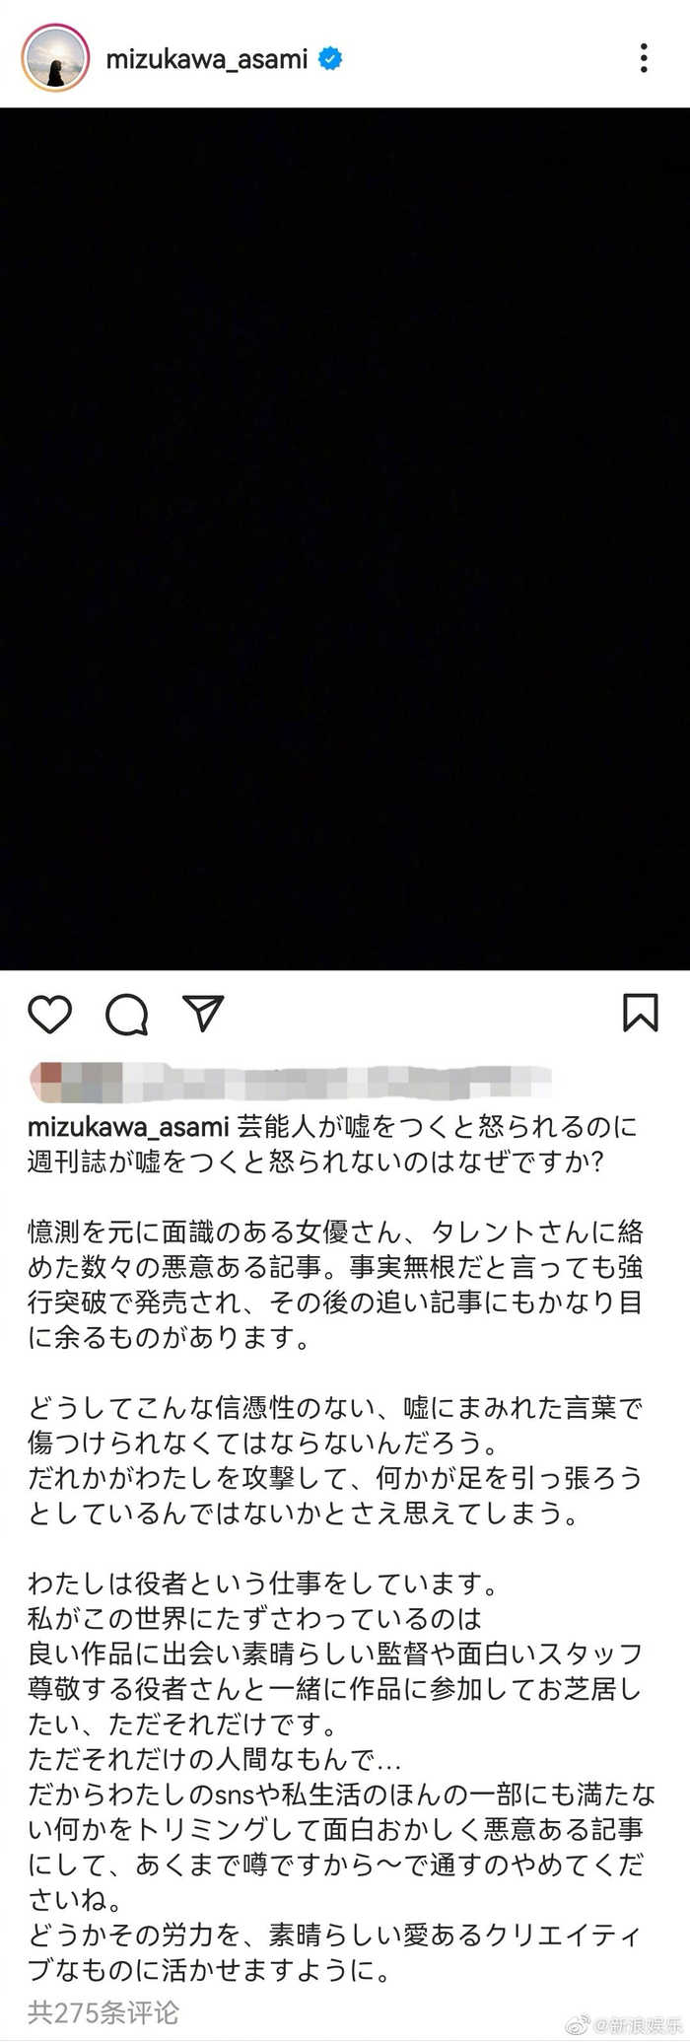
Task: Open the mizukawa_asami profile from the header username
Action: point(207,59)
